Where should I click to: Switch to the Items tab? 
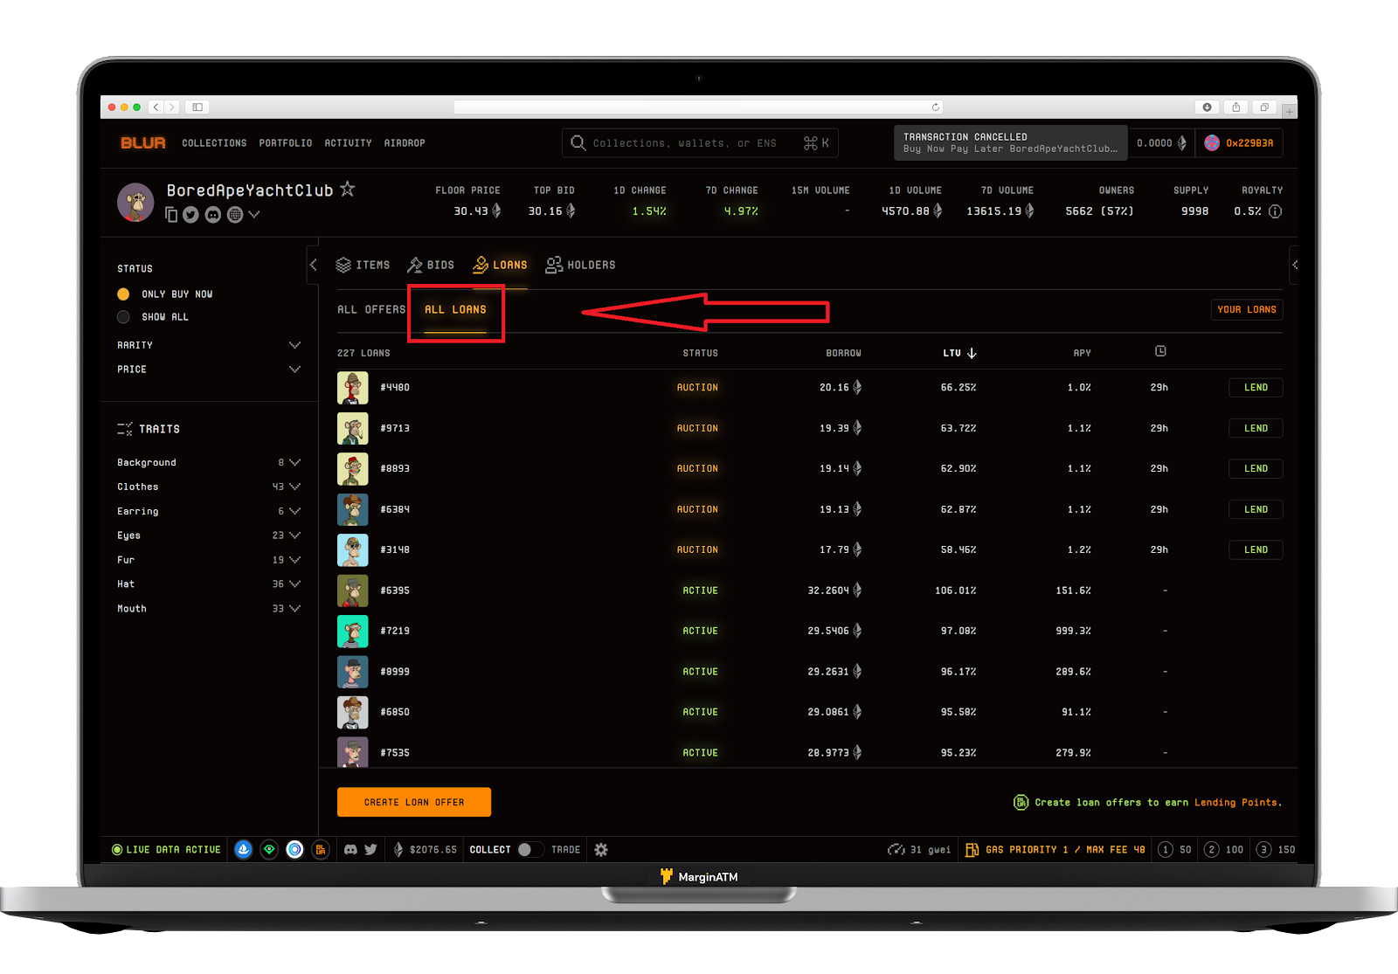pyautogui.click(x=363, y=265)
